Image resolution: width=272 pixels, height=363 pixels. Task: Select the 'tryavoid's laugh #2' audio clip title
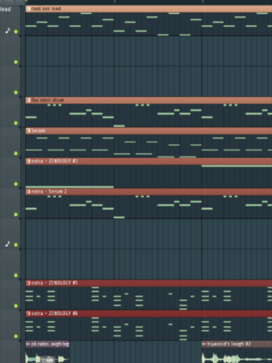tap(229, 344)
